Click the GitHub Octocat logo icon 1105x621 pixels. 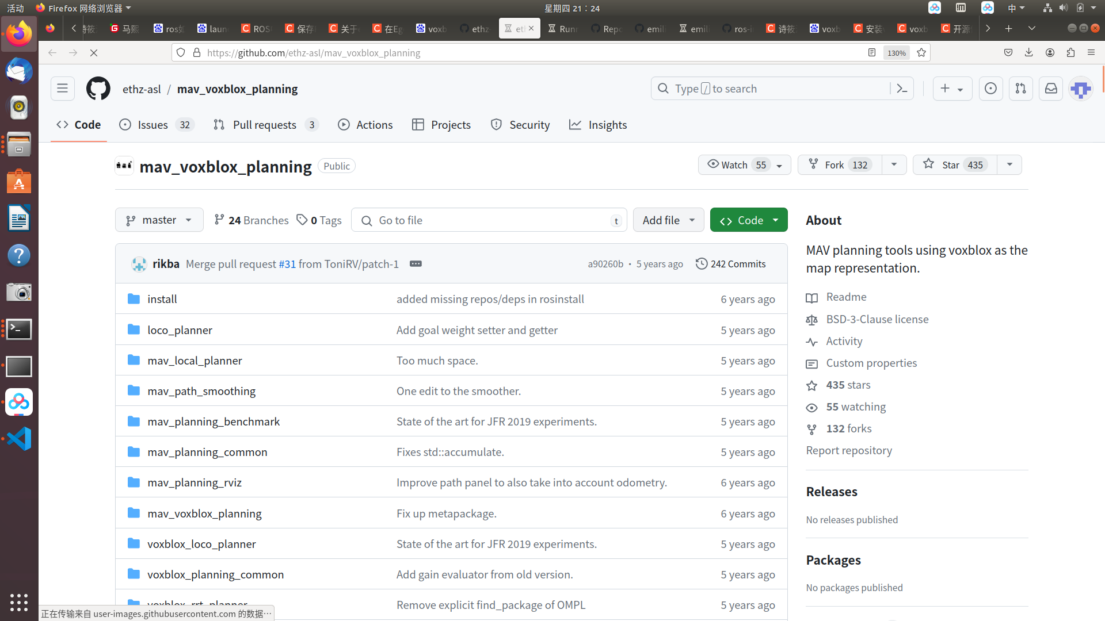tap(98, 89)
